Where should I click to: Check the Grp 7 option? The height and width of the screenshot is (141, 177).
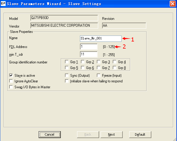pos(99,68)
